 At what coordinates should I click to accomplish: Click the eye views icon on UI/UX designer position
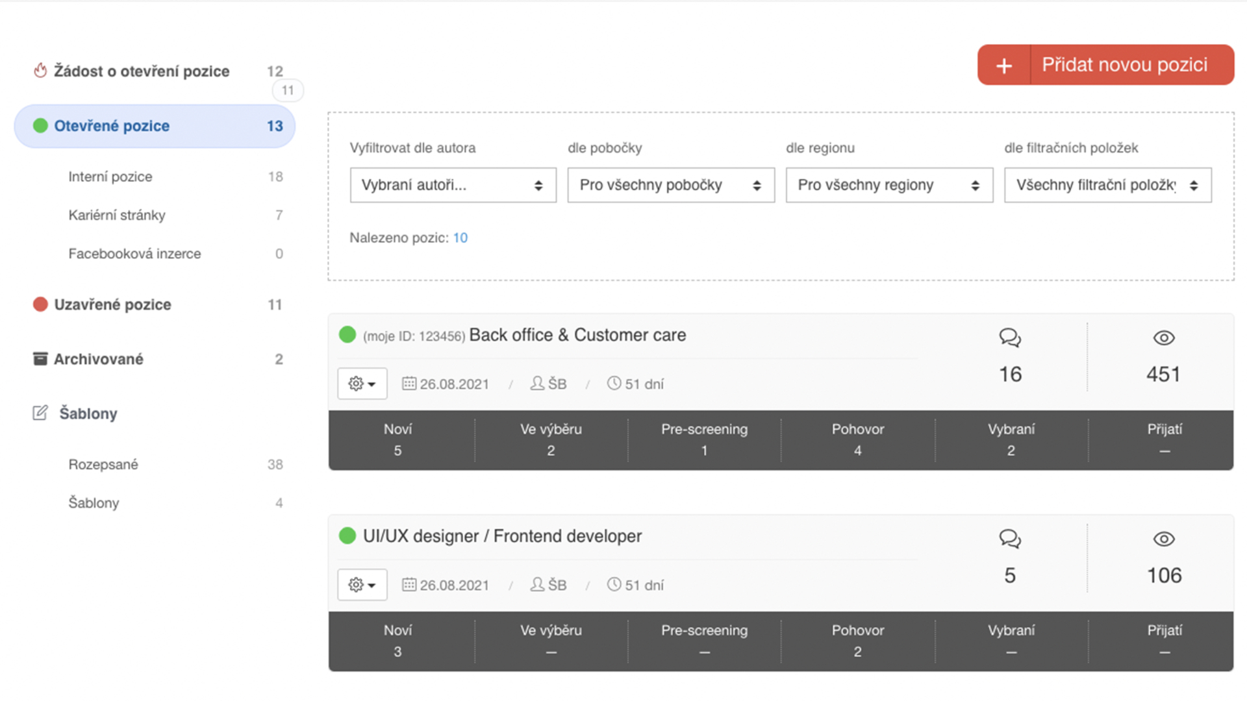pos(1163,539)
